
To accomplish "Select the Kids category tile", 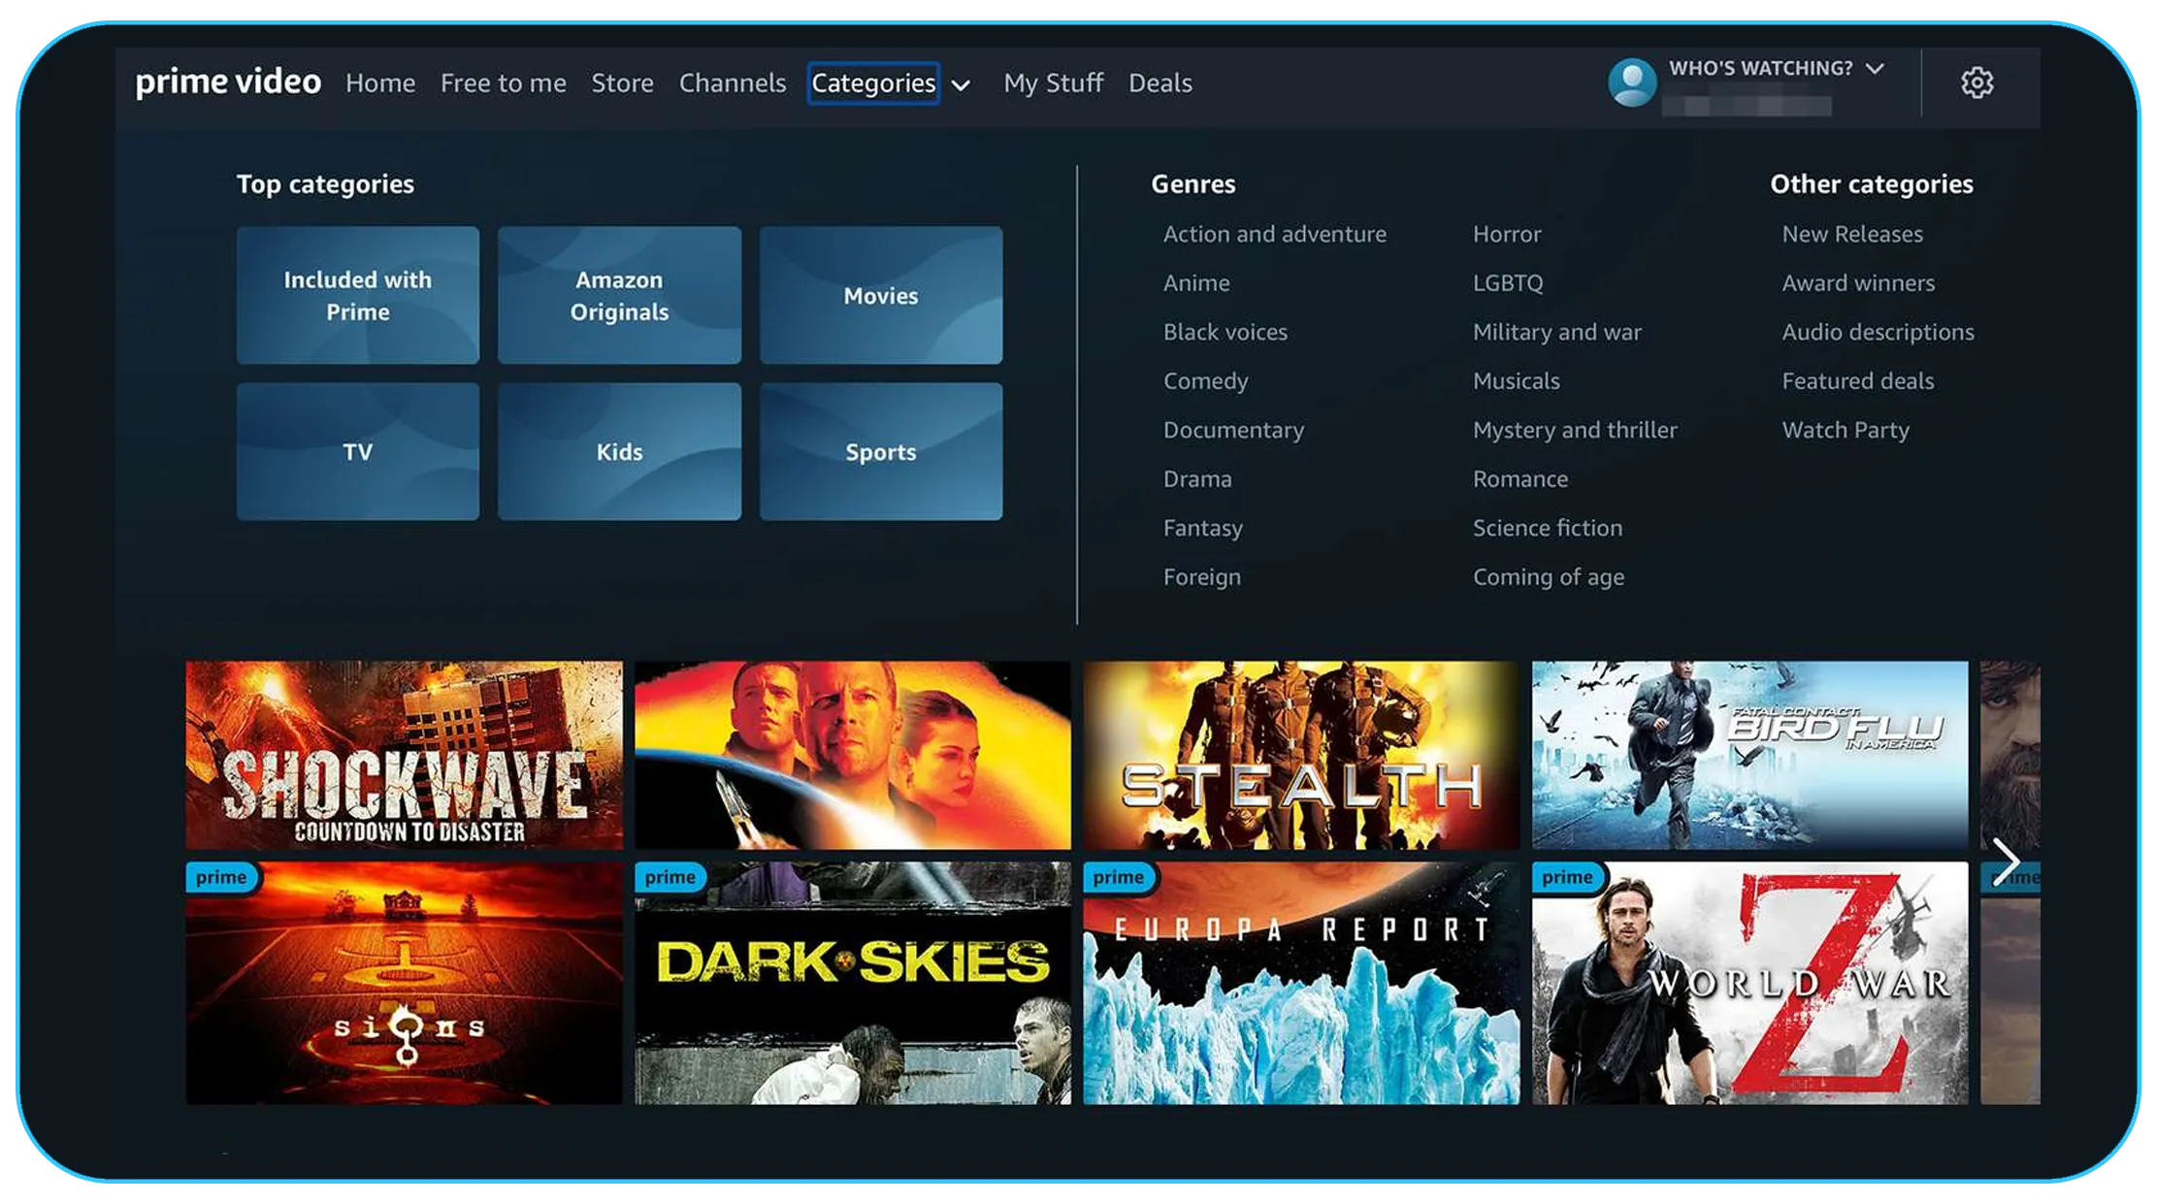I will [x=619, y=451].
